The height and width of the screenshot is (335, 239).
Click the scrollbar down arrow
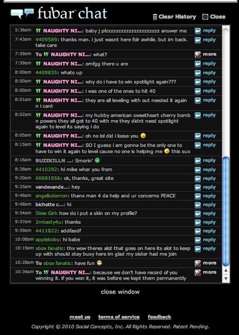click(226, 279)
